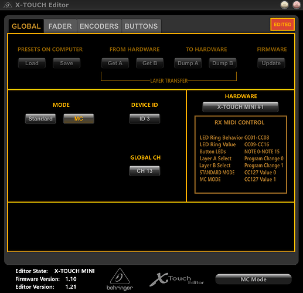This screenshot has height=293, width=303.
Task: Minimize the X-TOUCH Editor window
Action: 284,5
